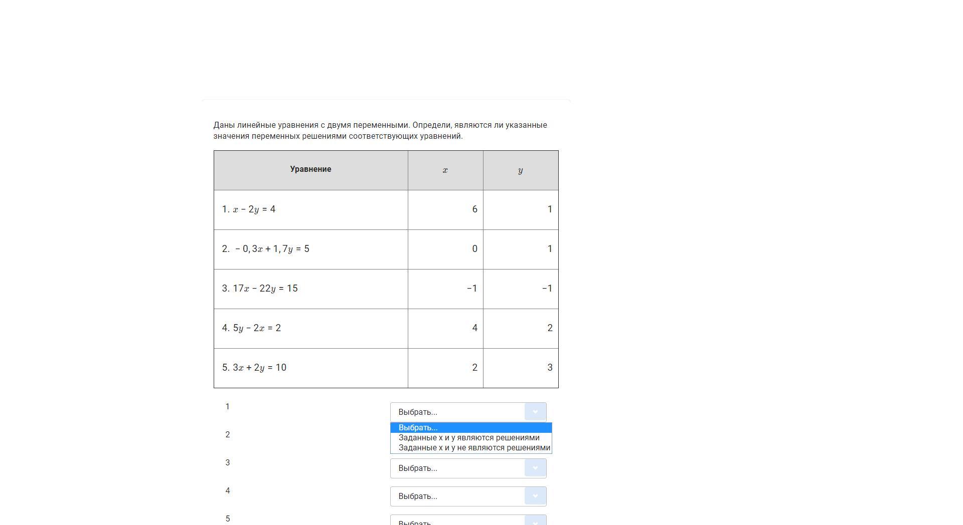Click x value −1 in row 3

tap(445, 289)
